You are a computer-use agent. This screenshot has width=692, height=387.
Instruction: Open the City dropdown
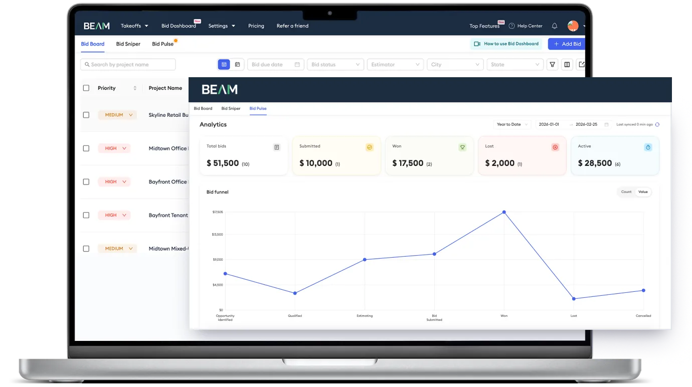coord(455,65)
